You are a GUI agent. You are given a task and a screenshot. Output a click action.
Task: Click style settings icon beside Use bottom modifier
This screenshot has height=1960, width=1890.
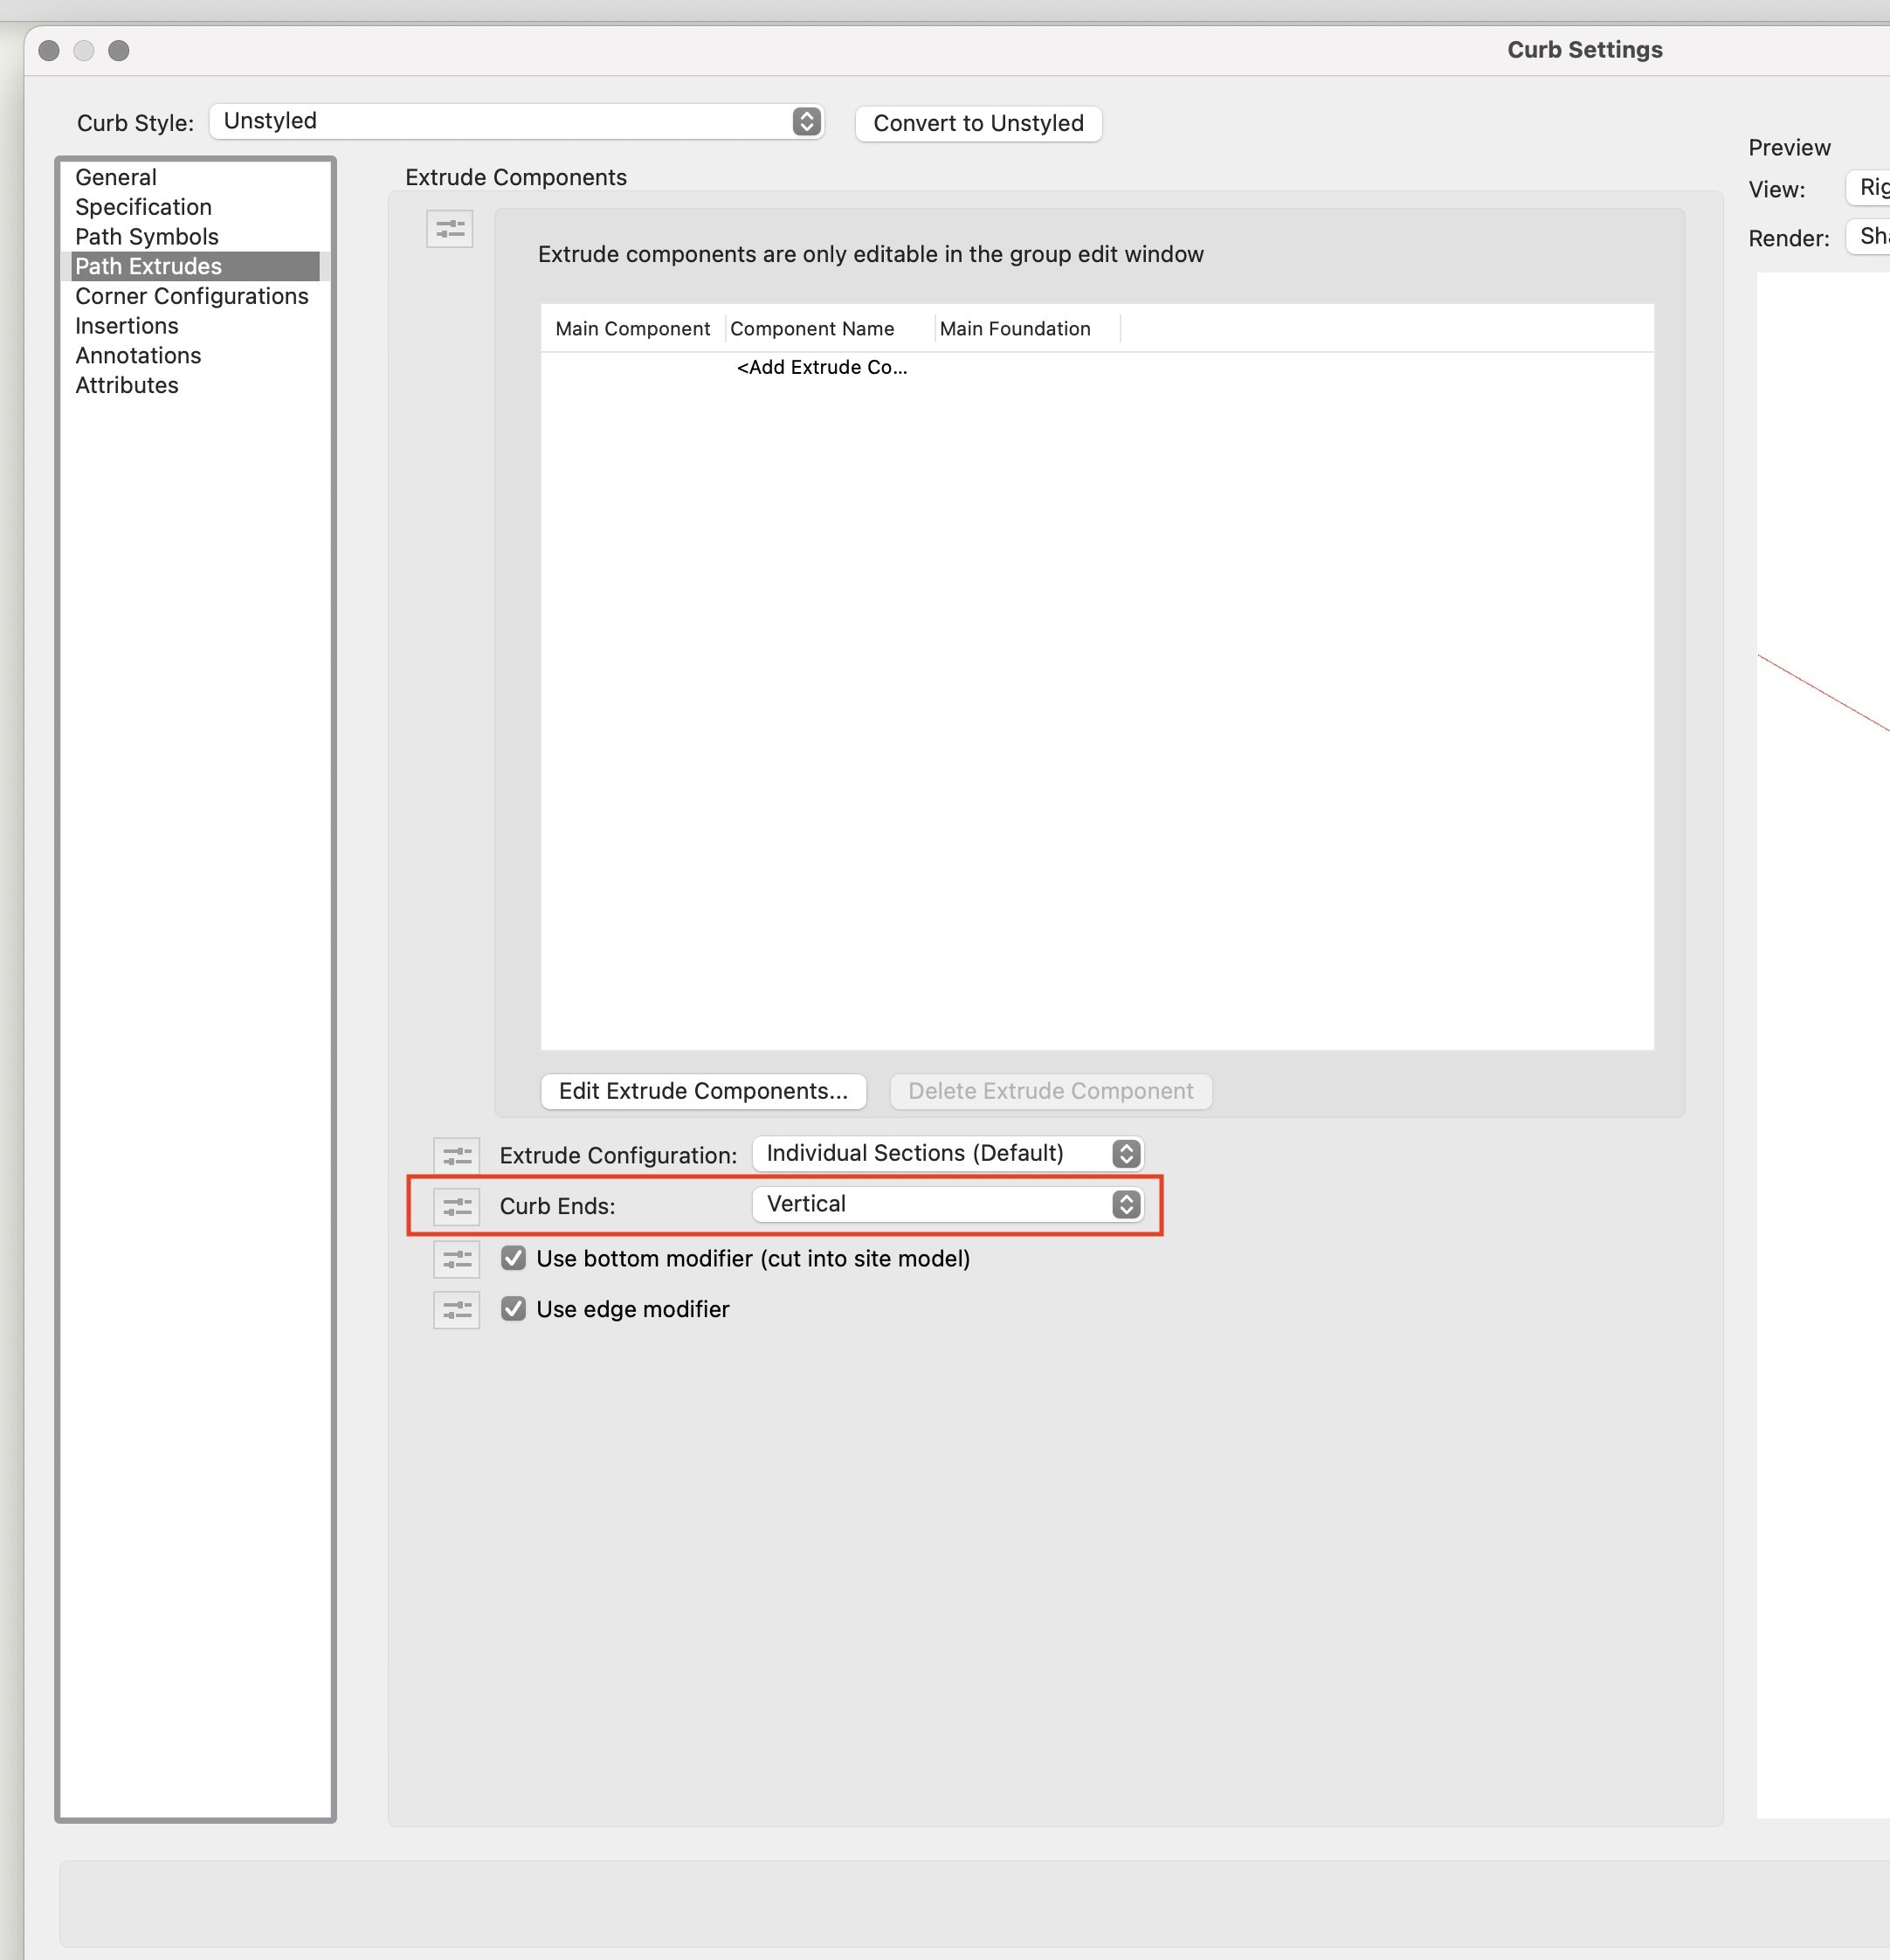tap(456, 1259)
